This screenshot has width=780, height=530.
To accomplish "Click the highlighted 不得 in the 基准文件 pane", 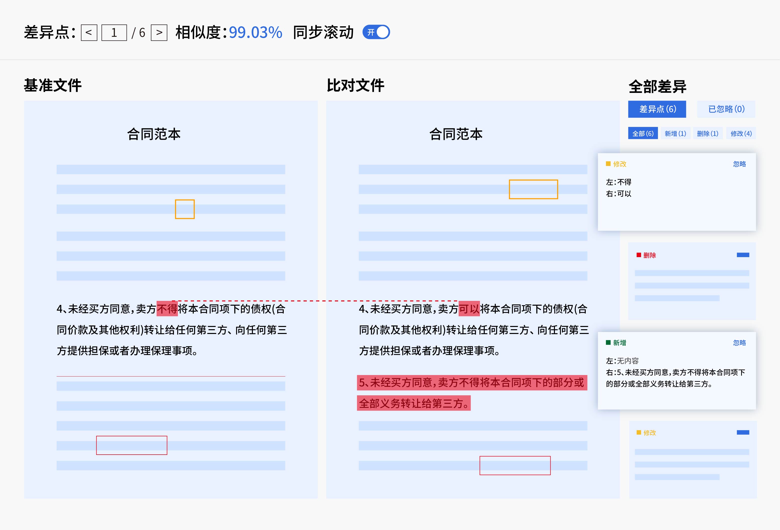I will point(167,309).
